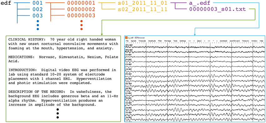Click the zoomback menu item
The image size is (266, 123).
(223, 41)
